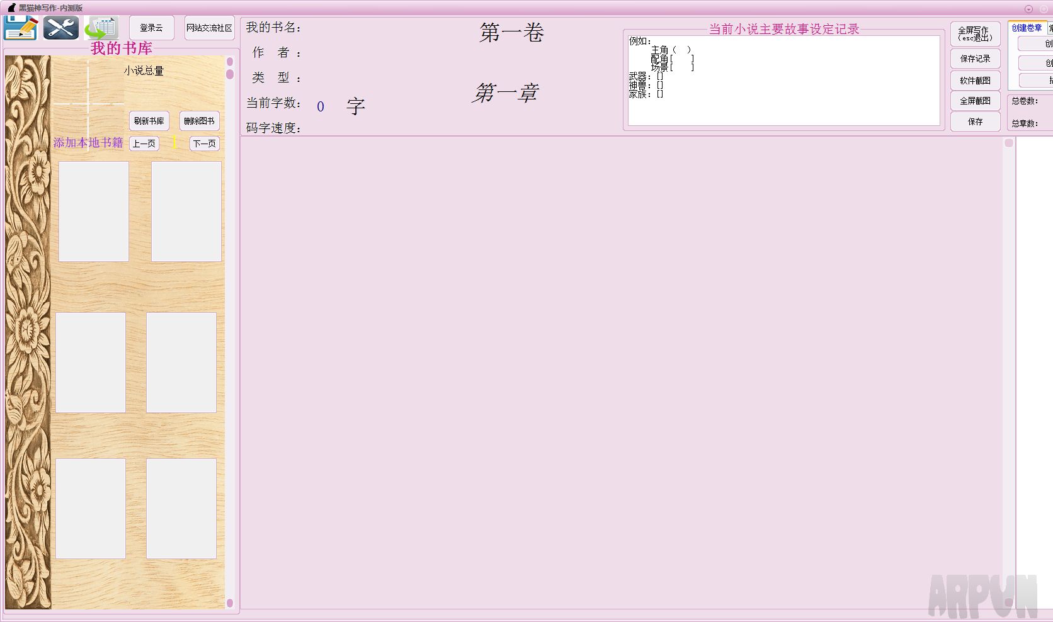Click the 码字速度 typing speed label

tap(273, 128)
